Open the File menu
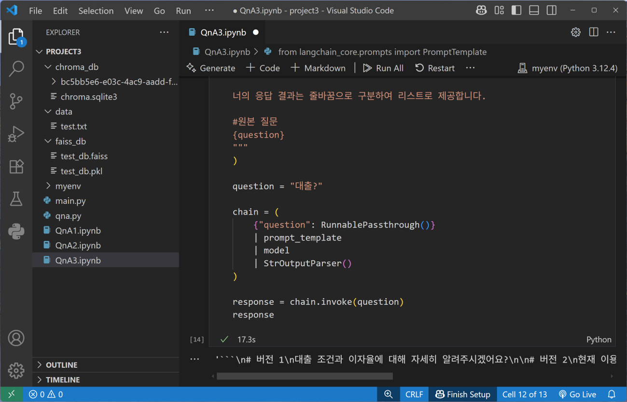 tap(35, 11)
